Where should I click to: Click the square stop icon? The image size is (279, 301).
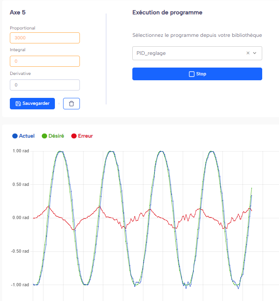pyautogui.click(x=191, y=74)
